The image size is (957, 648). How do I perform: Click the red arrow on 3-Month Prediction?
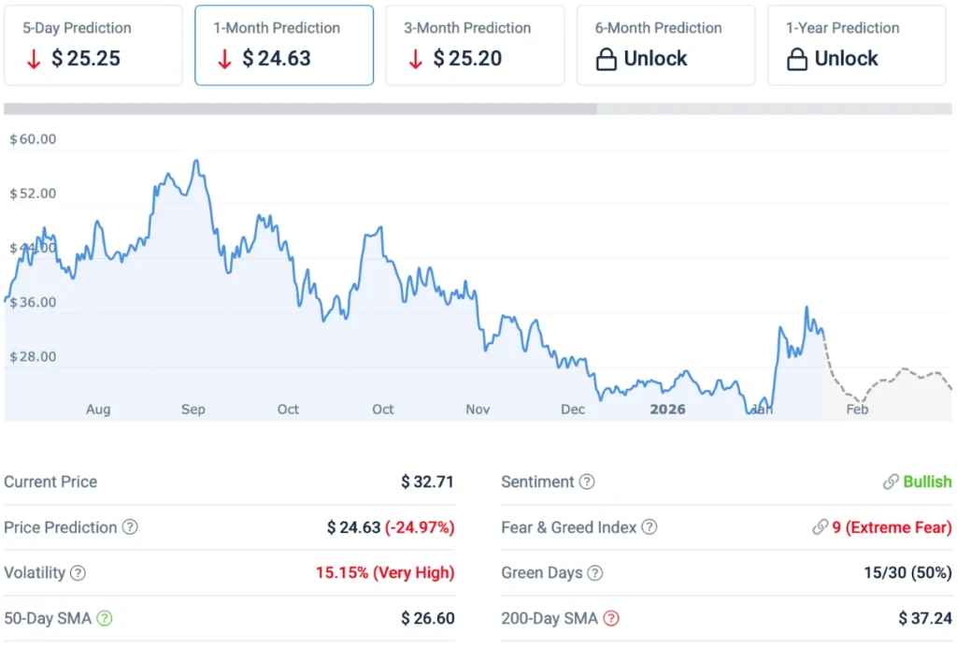click(x=415, y=58)
